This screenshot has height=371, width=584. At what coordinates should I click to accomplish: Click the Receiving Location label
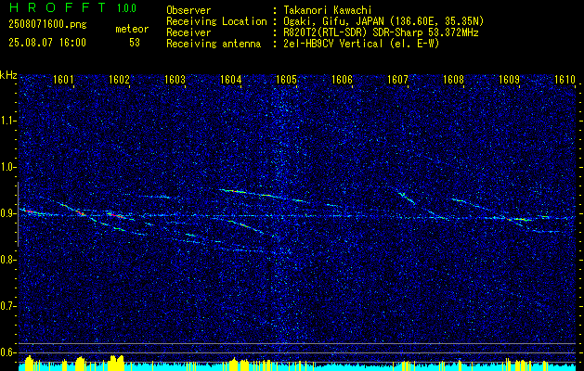(x=216, y=21)
